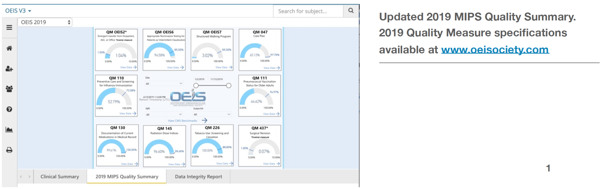Open Data Integrity Report tab
602x189 pixels.
coord(199,177)
